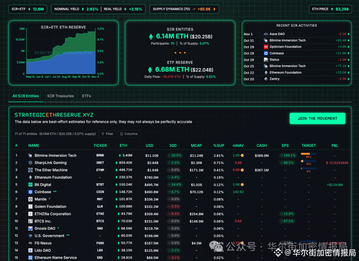The width and height of the screenshot is (359, 261).
Task: Click the Ethereum Foundation diamond icon in the table
Action: tap(30, 178)
